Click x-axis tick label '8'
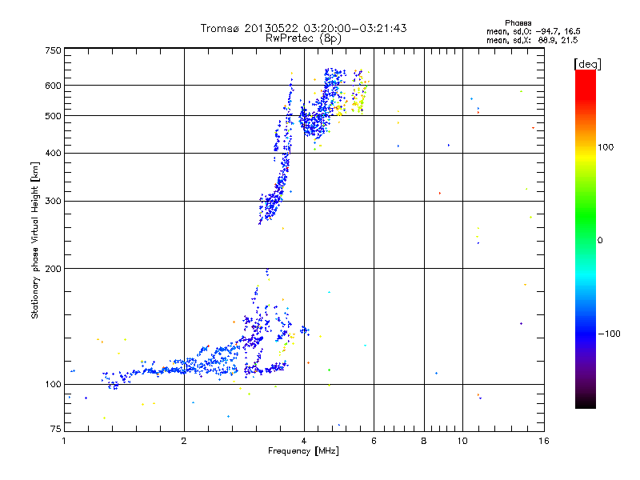 424,441
